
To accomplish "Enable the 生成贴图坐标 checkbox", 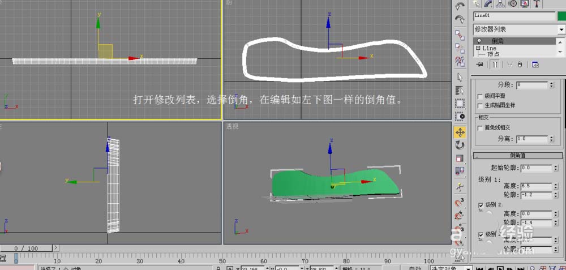I will (480, 106).
